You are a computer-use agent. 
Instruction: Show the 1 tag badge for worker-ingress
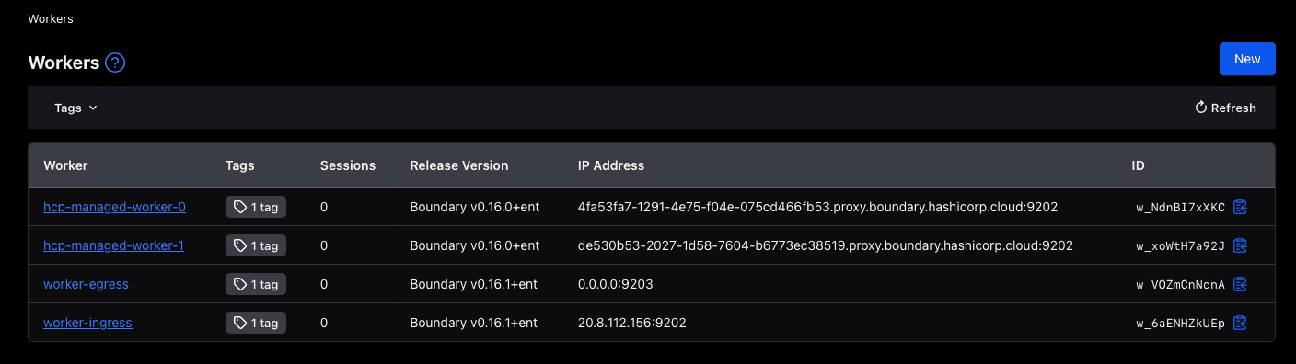(x=256, y=323)
